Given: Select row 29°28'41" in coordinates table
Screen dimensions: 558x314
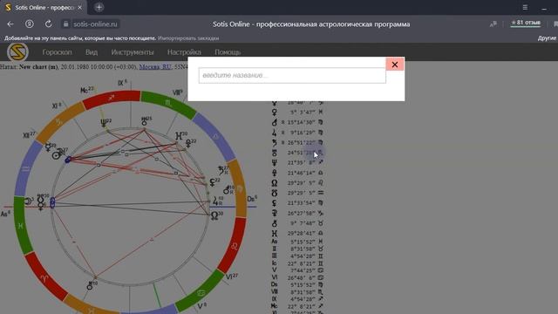Looking at the screenshot, I should (297, 234).
